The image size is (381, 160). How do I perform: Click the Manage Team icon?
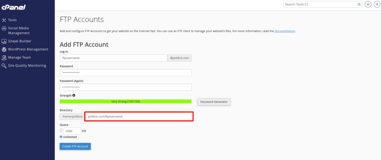4,57
